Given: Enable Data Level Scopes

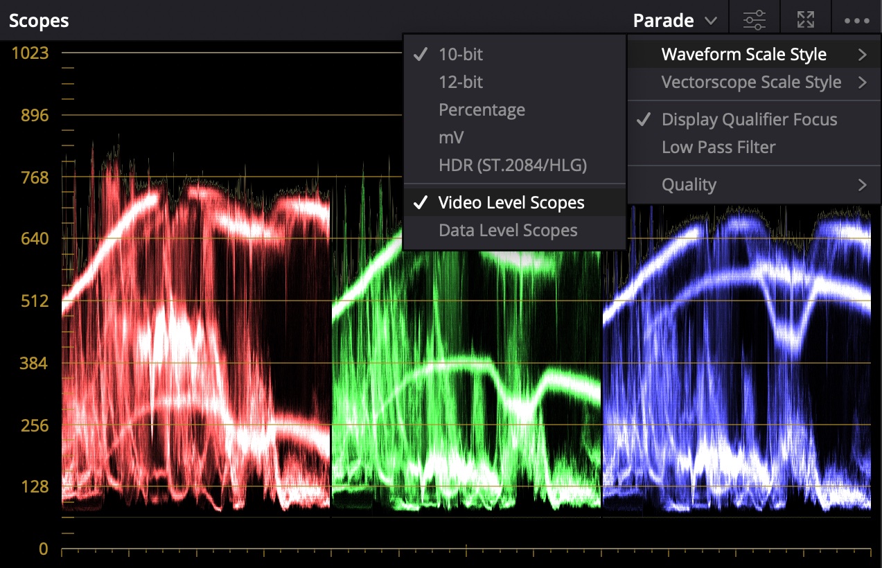Looking at the screenshot, I should click(508, 230).
